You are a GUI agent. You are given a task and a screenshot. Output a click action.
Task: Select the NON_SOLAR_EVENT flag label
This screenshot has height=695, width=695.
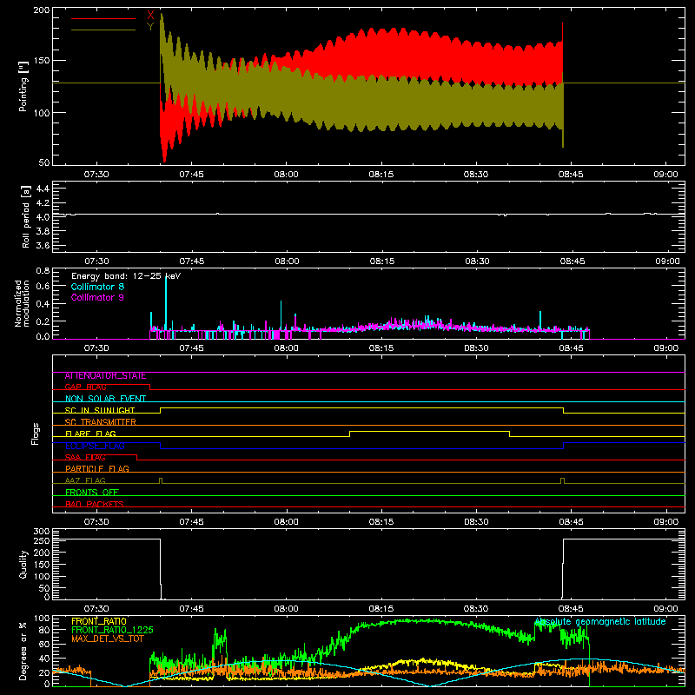tap(105, 399)
